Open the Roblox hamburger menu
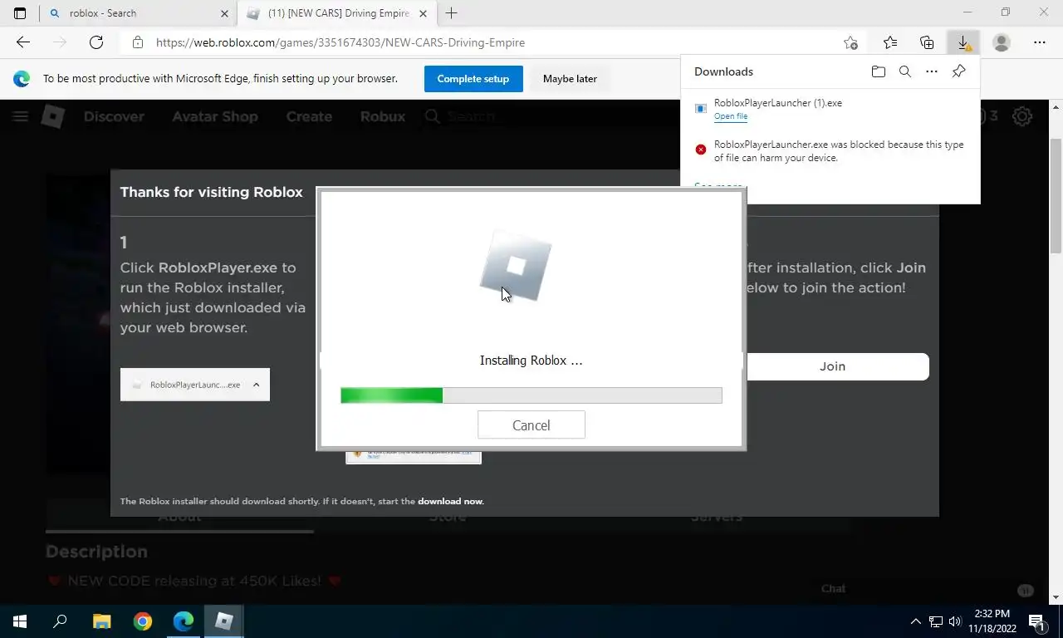The image size is (1063, 638). pyautogui.click(x=20, y=116)
